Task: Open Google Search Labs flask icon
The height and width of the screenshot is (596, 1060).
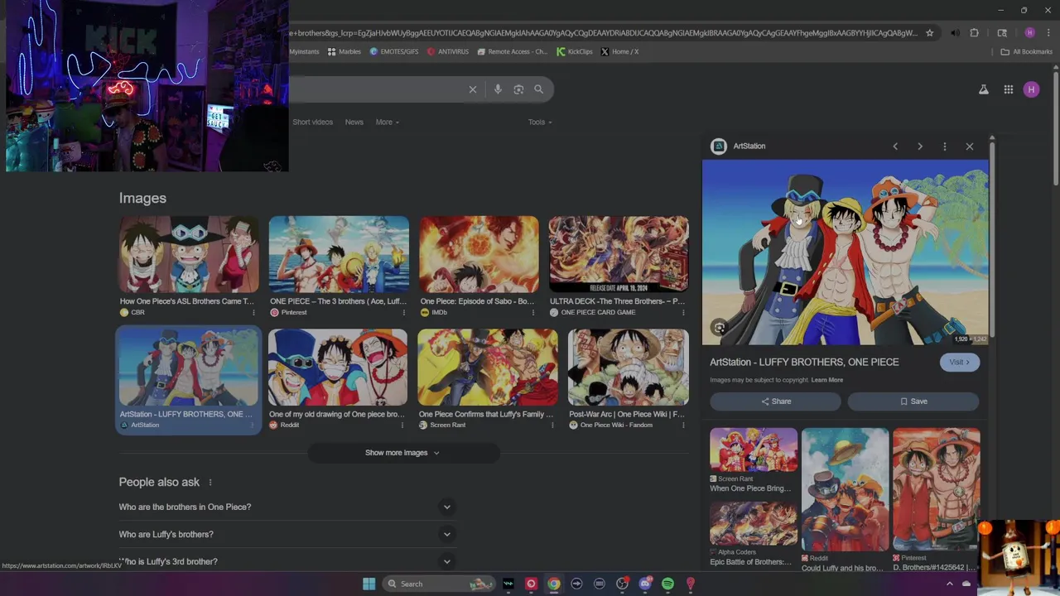Action: [x=984, y=89]
